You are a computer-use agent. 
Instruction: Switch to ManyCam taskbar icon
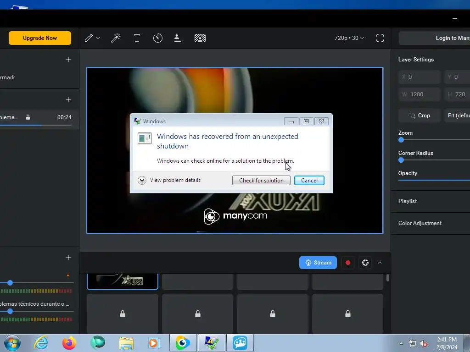[183, 343]
